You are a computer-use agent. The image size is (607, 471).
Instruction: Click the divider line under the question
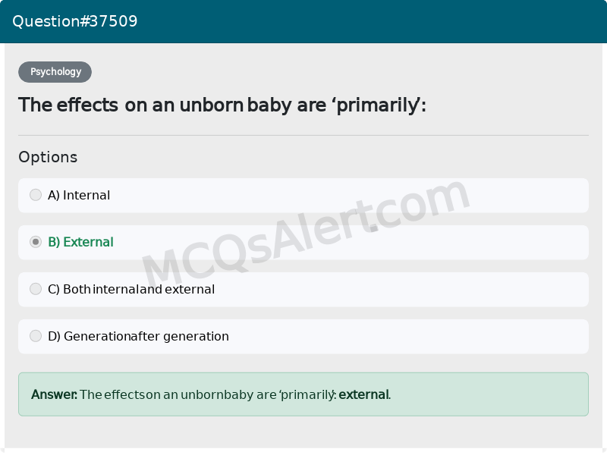click(x=303, y=136)
